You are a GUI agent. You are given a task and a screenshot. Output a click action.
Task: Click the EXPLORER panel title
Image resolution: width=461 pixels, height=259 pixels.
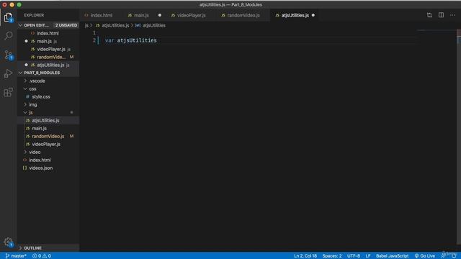pos(34,15)
